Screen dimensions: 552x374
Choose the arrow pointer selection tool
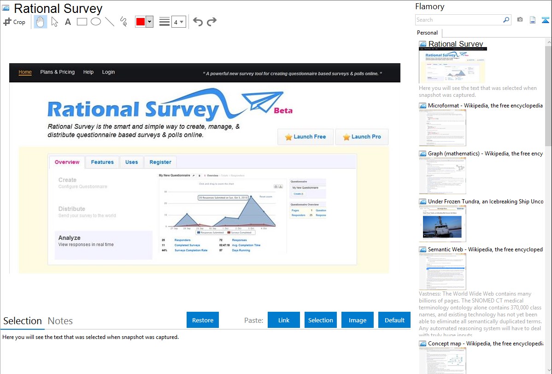(54, 22)
